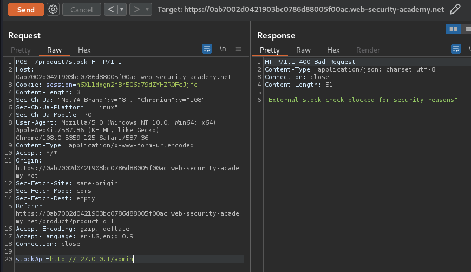Select the Response Pretty tab
The height and width of the screenshot is (272, 471).
[270, 50]
